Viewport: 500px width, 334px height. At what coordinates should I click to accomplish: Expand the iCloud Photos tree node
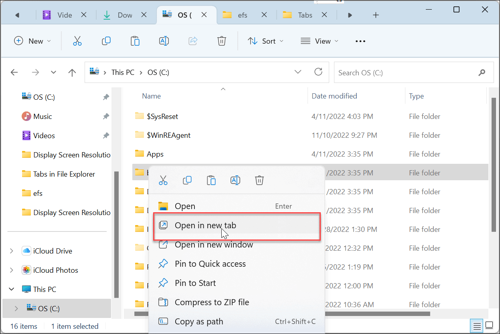click(12, 270)
